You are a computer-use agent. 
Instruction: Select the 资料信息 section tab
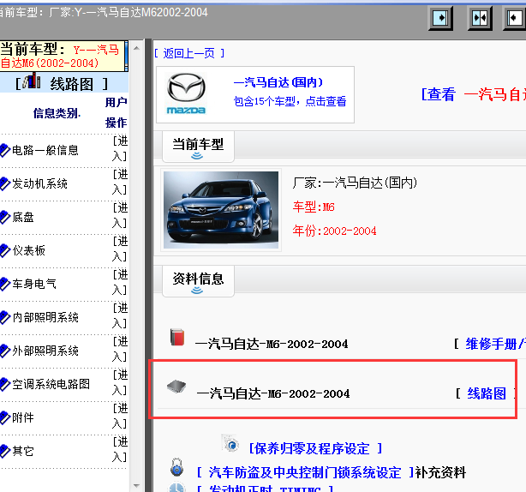(x=198, y=281)
